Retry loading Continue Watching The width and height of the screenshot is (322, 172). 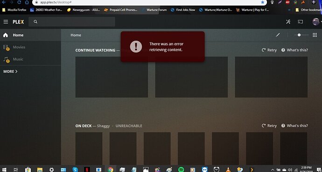[269, 50]
